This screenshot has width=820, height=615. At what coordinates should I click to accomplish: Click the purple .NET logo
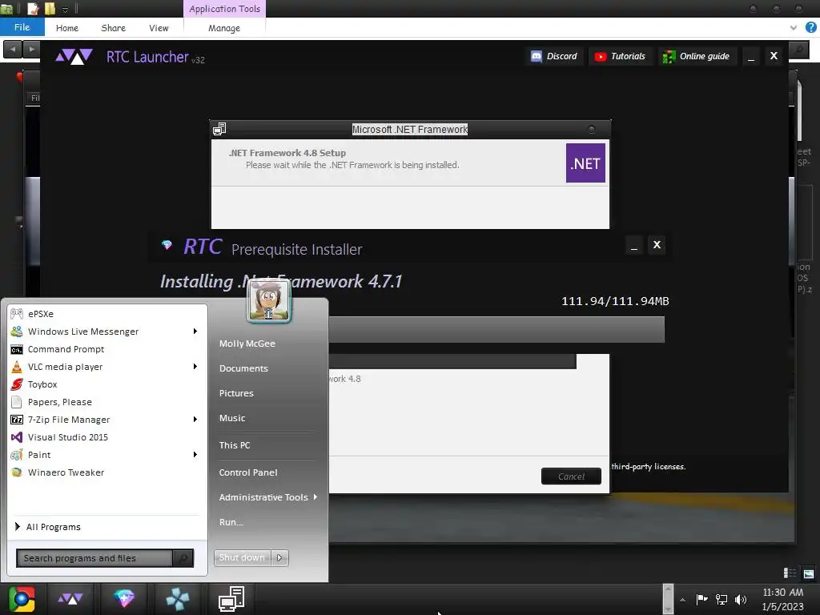[585, 163]
